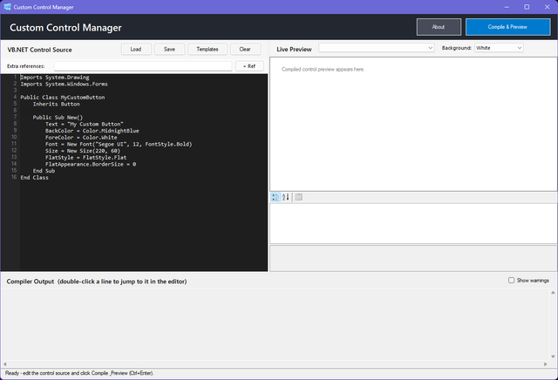Viewport: 558px width, 380px height.
Task: Click the code line 'Imports System.Windows.Forms'
Action: click(x=64, y=84)
